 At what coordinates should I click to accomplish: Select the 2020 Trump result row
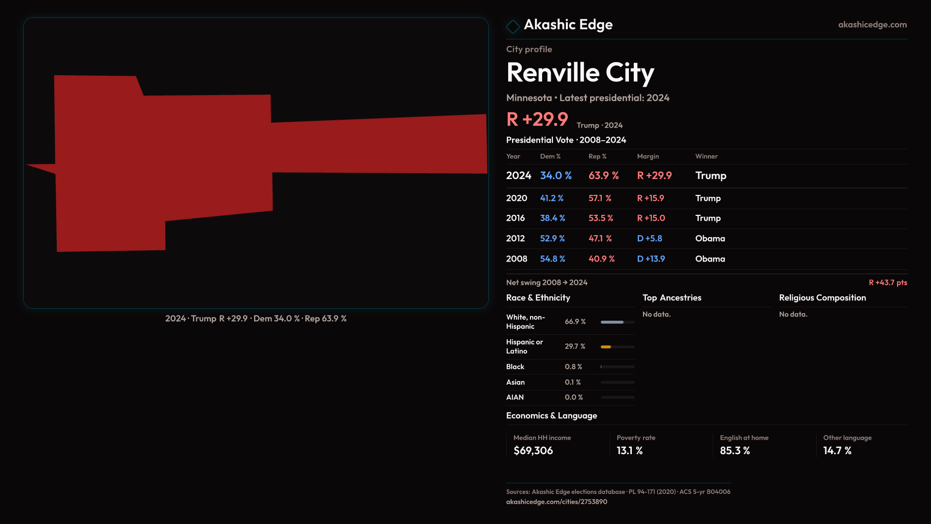click(x=706, y=198)
